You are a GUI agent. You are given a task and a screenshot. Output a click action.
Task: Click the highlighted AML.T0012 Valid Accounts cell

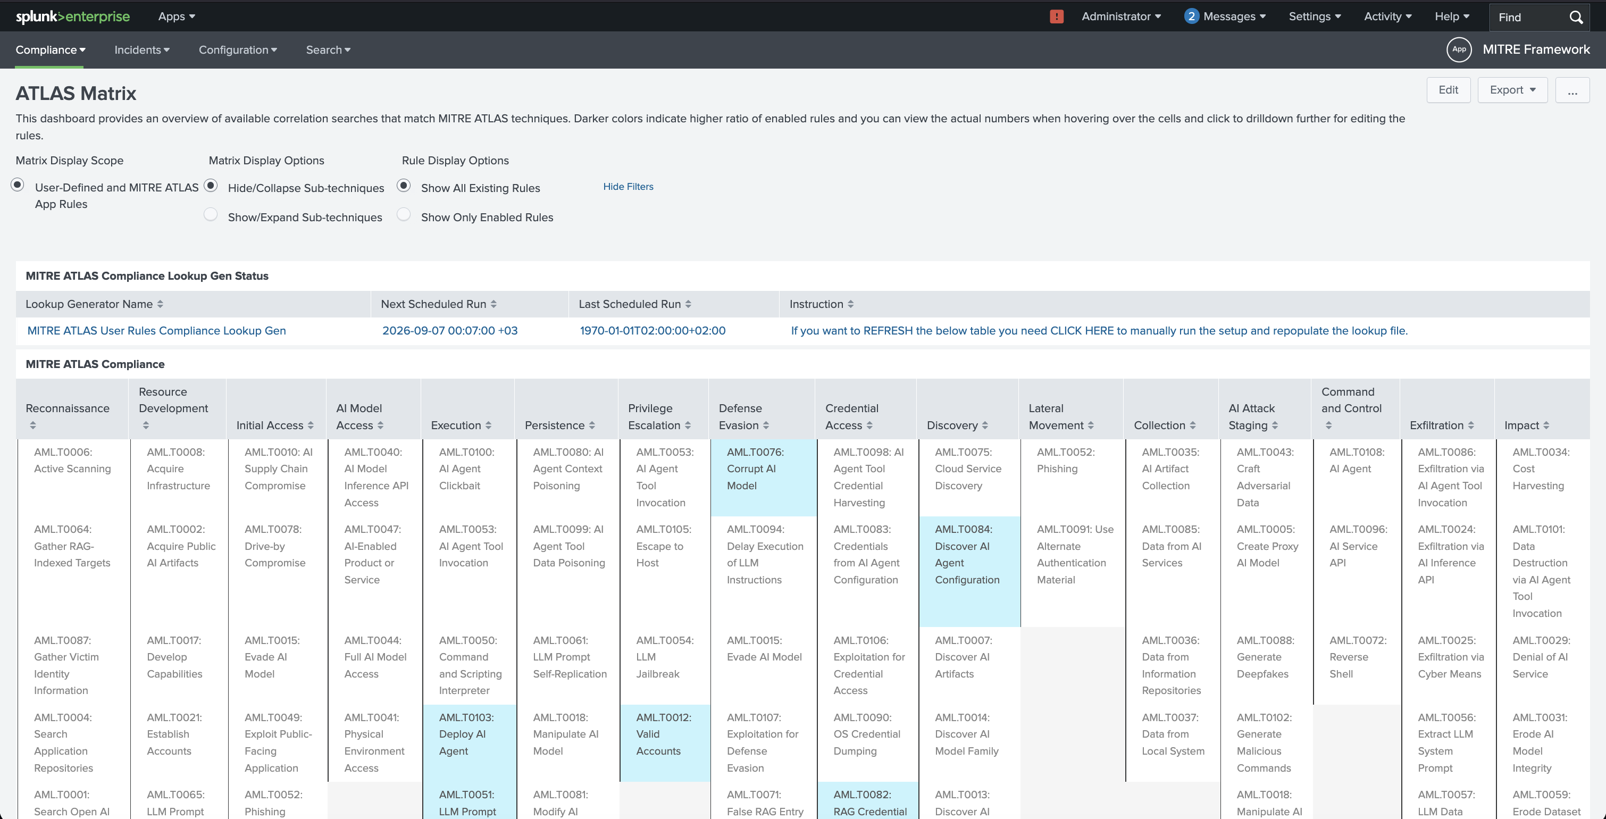point(665,743)
